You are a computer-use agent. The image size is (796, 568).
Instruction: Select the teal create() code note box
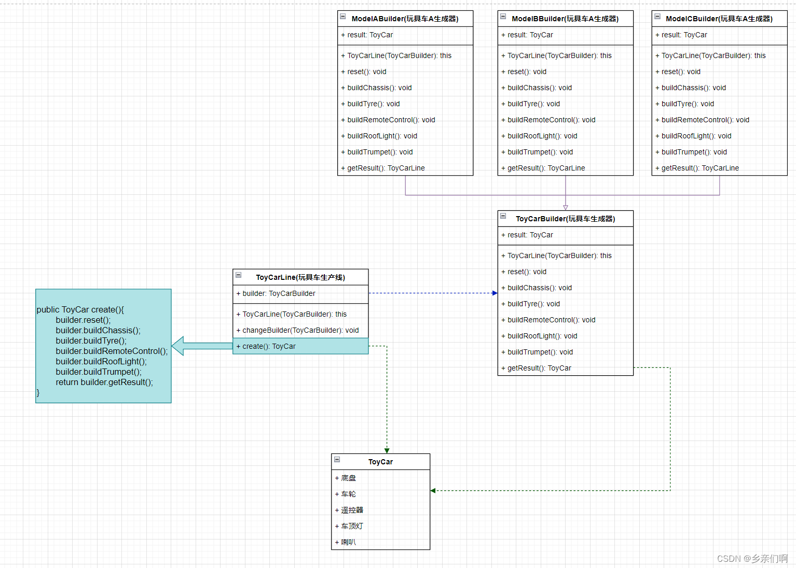click(103, 346)
